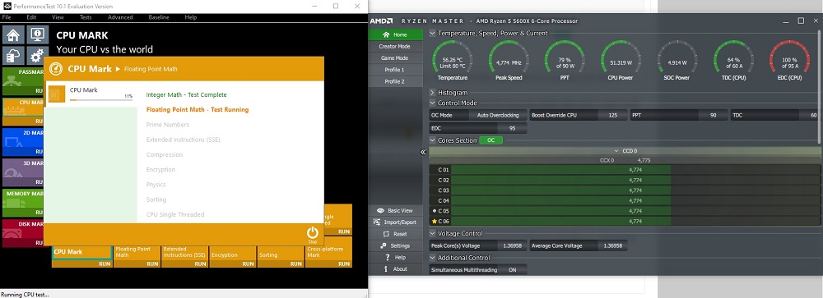The height and width of the screenshot is (298, 823).
Task: Click the Help question mark icon
Action: click(x=388, y=257)
